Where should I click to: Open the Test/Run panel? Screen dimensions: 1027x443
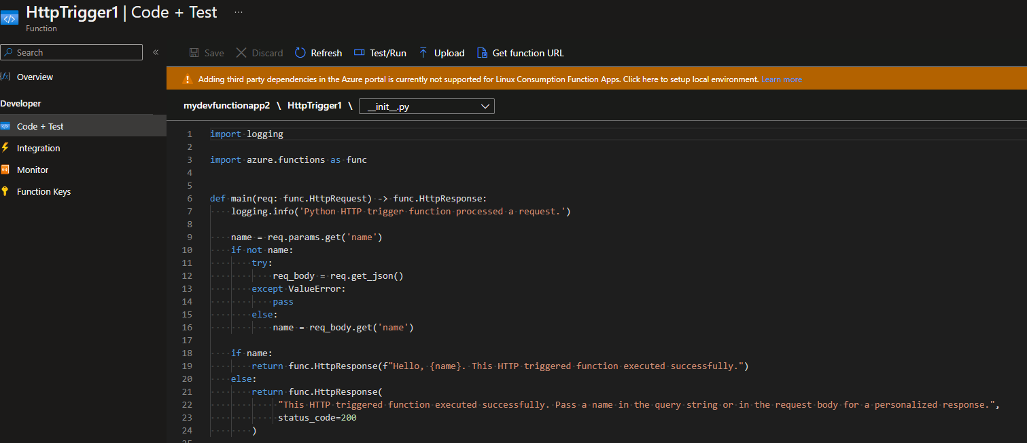[x=380, y=53]
